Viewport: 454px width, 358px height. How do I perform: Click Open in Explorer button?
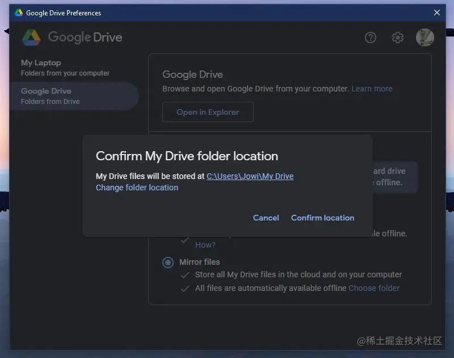(x=208, y=112)
